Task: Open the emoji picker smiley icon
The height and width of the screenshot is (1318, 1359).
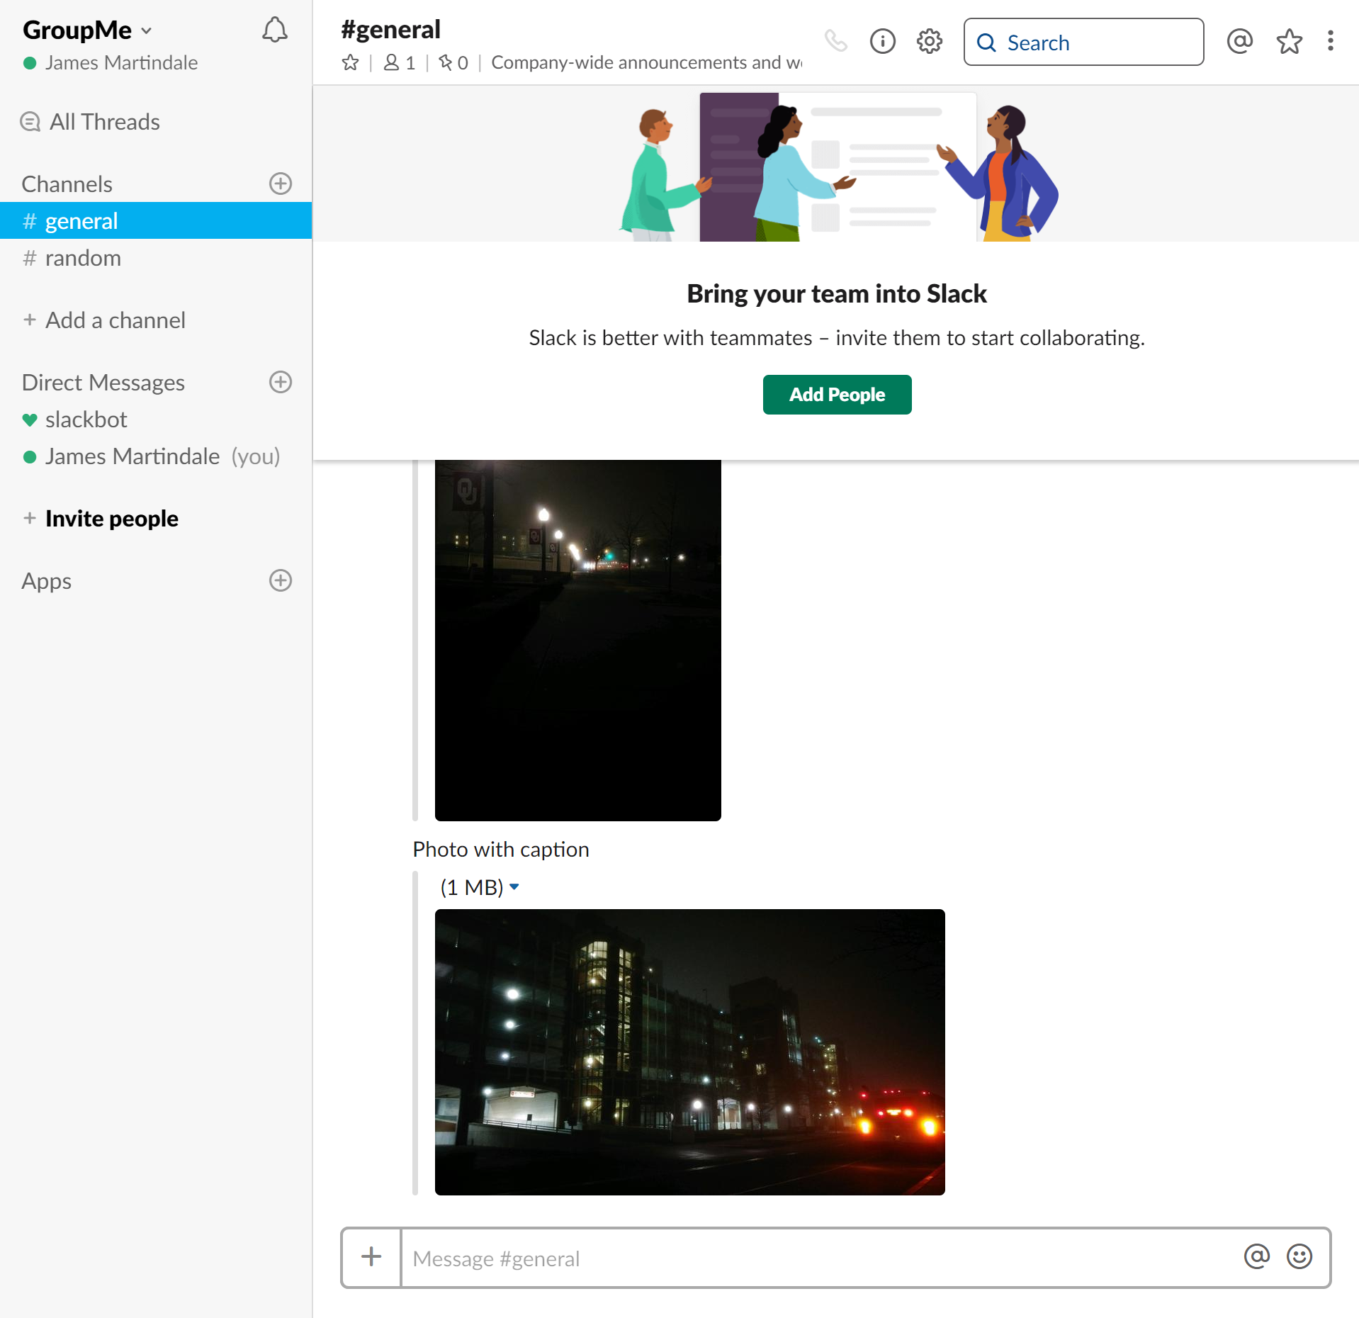Action: 1299,1256
